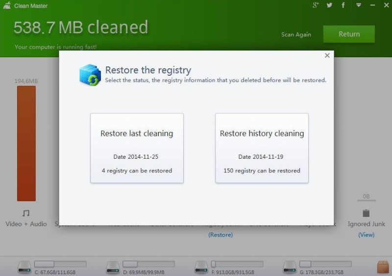
Task: Click the Video + Audio music note icon
Action: point(26,213)
